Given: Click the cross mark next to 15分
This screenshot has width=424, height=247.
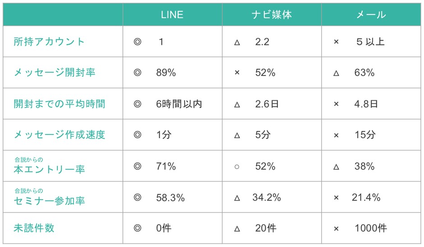Looking at the screenshot, I should tap(336, 135).
